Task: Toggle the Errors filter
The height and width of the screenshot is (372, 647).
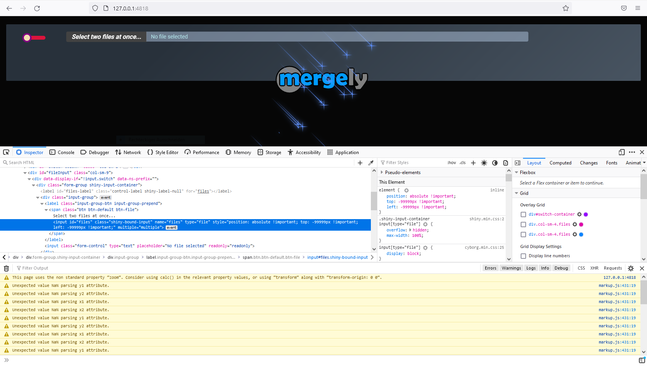Action: point(490,268)
